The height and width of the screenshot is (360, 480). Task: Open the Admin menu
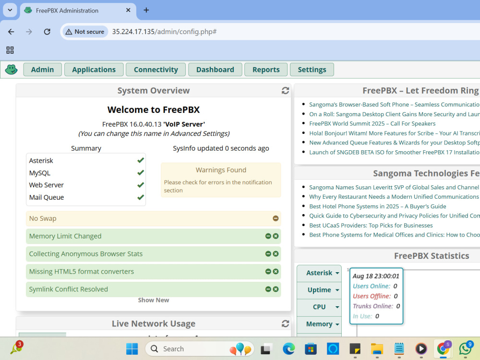(43, 70)
